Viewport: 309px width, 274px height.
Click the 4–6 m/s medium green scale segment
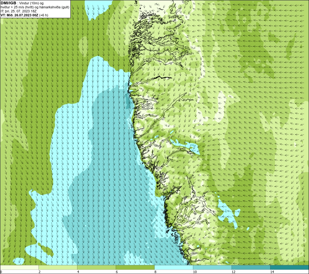(x=96, y=267)
